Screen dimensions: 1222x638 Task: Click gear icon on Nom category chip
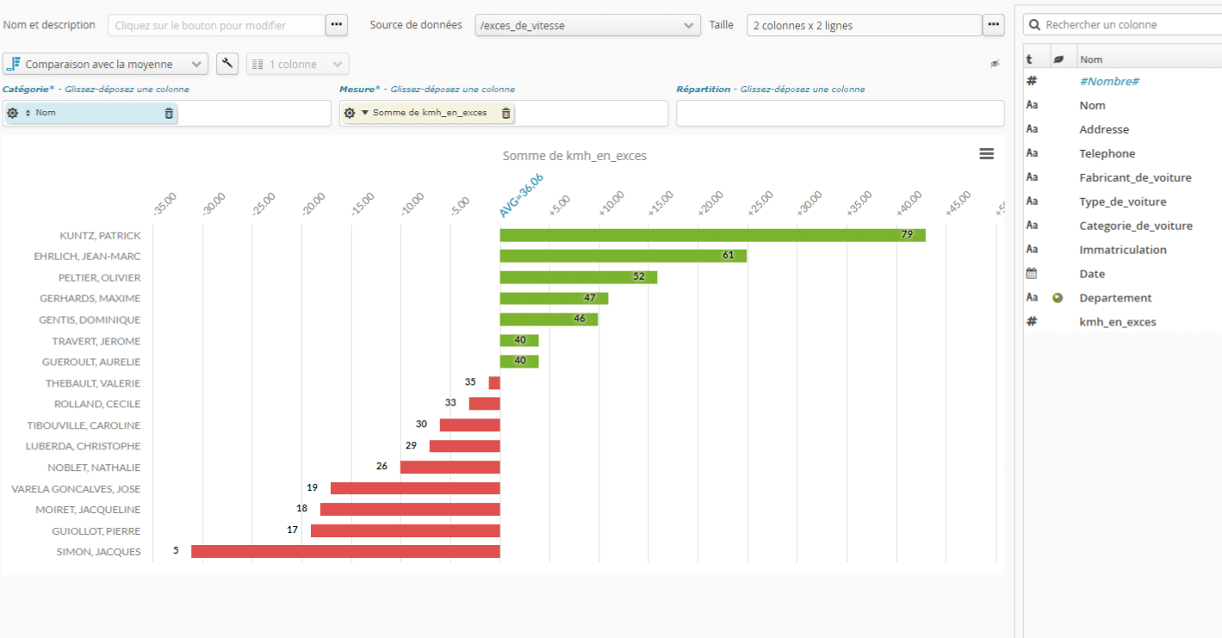(x=12, y=113)
